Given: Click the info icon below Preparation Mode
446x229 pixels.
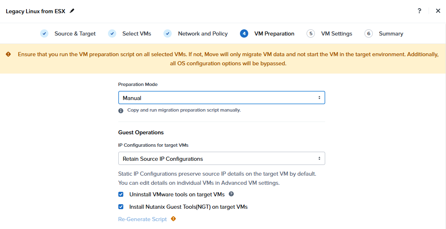Looking at the screenshot, I should click(121, 110).
